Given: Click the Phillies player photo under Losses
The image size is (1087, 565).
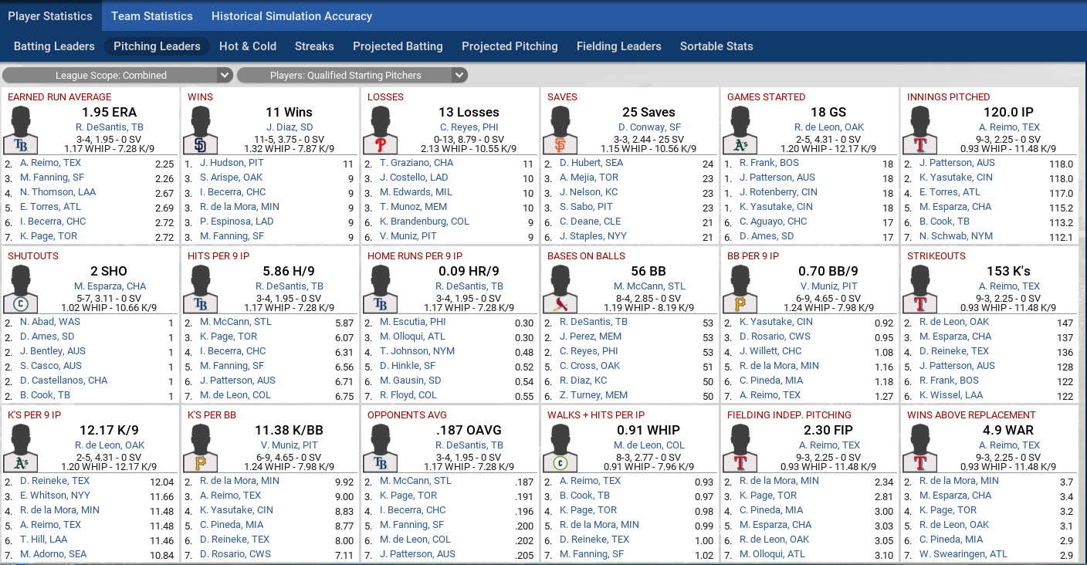Looking at the screenshot, I should [381, 130].
